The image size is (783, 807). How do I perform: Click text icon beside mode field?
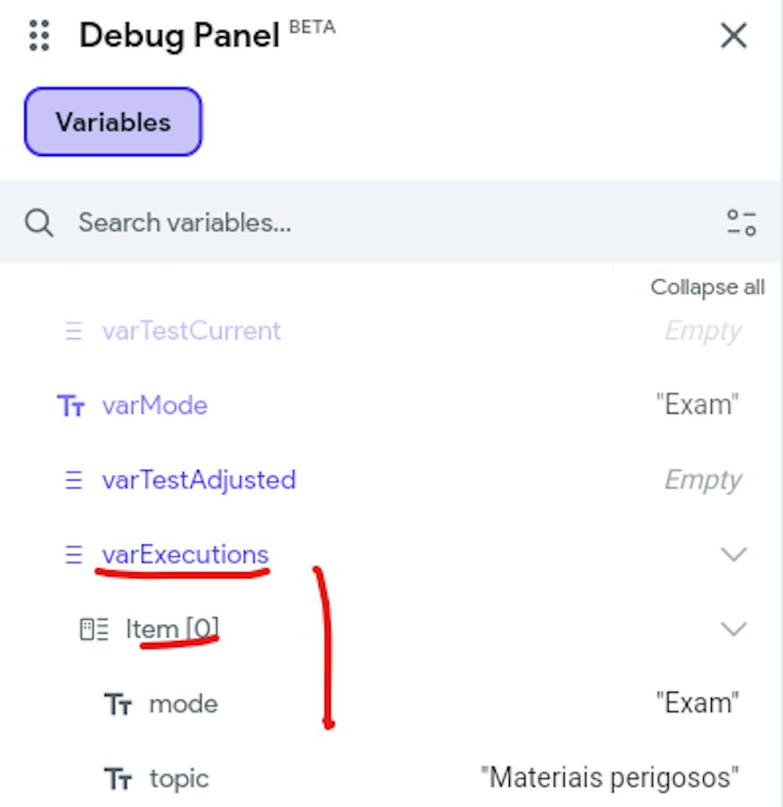(x=118, y=704)
